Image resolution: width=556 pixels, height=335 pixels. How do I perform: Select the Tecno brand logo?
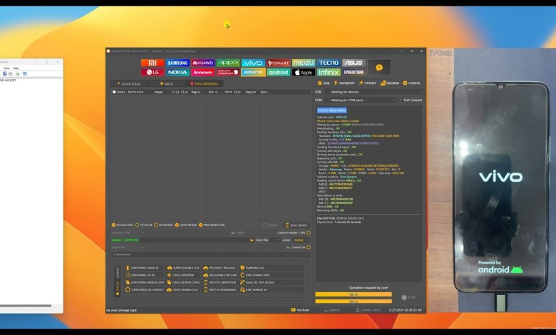point(329,63)
